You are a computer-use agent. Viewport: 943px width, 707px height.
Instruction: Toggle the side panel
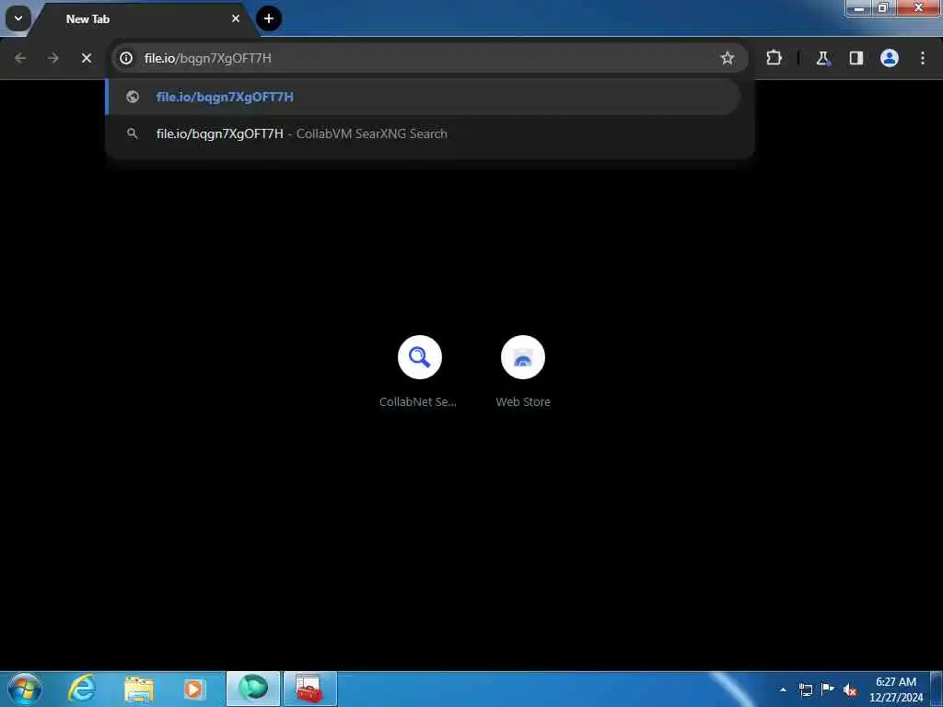pyautogui.click(x=856, y=58)
